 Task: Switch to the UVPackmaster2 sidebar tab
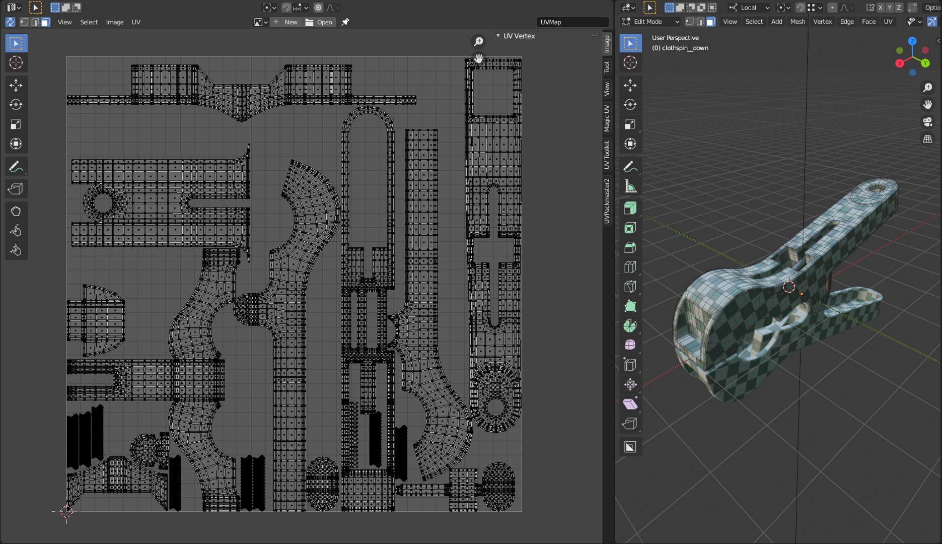point(607,201)
